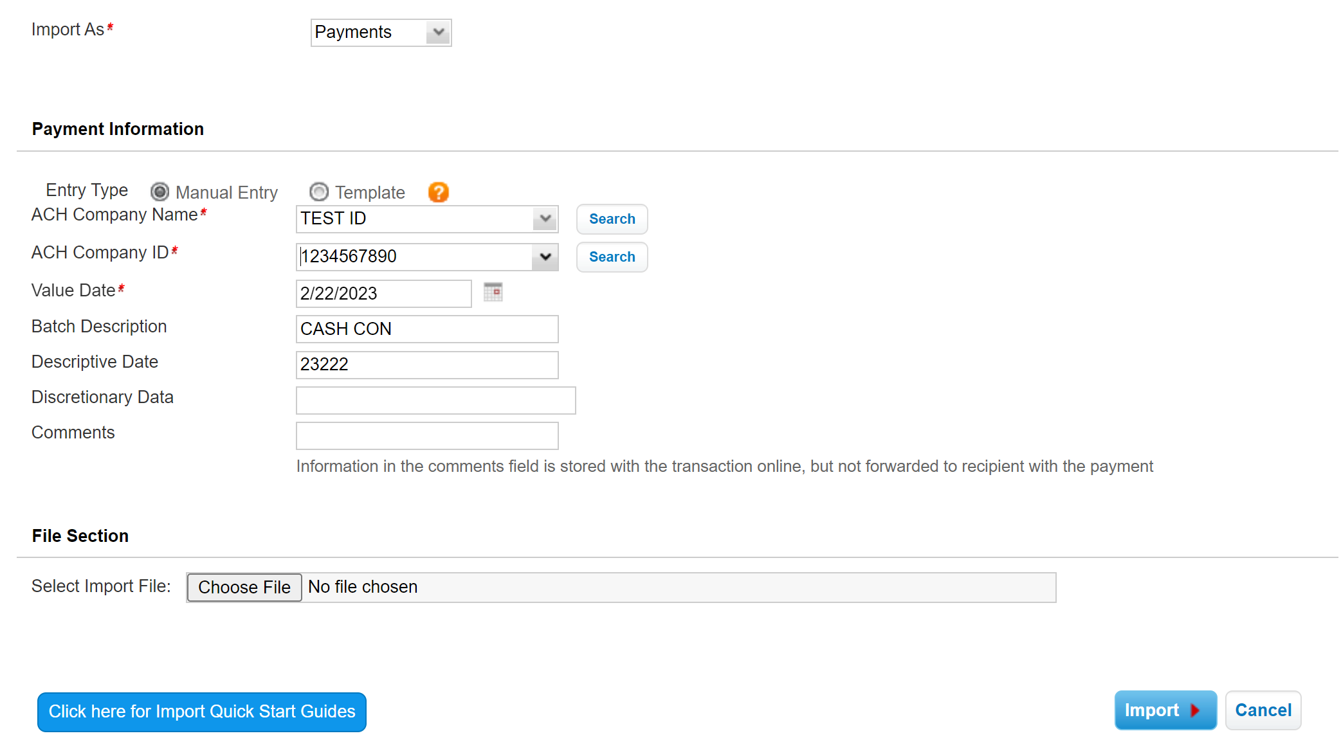Focus the Comments text field
Viewport: 1341px width, 747px height.
click(426, 435)
